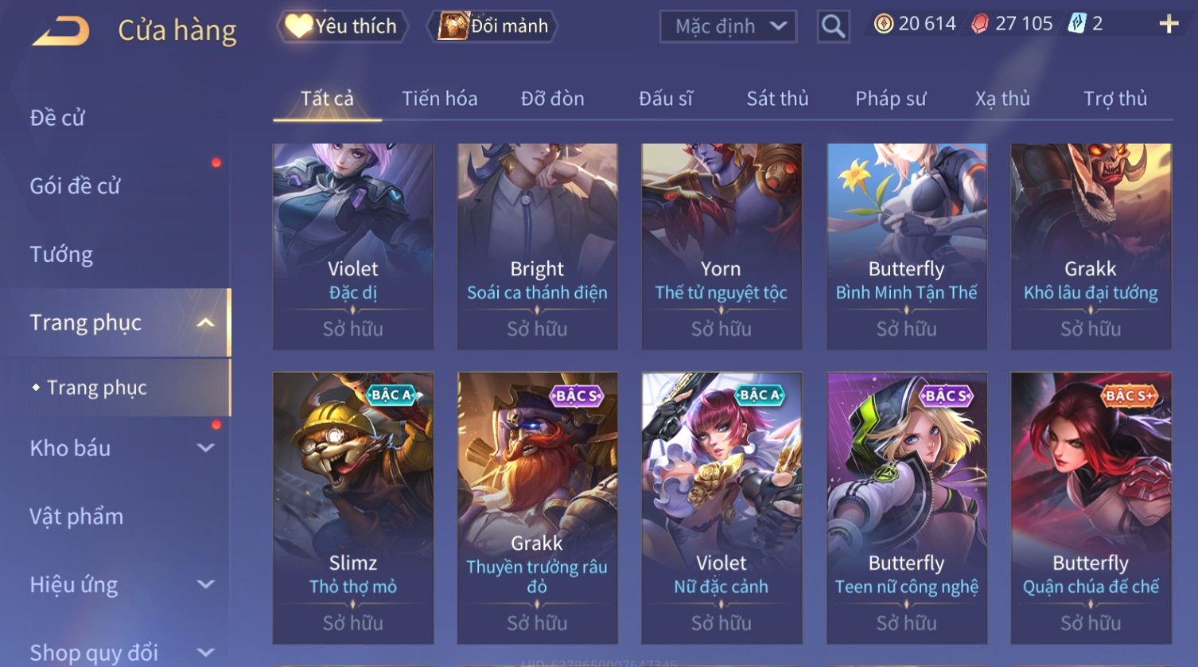Open the search magnifier icon
The image size is (1198, 667).
tap(833, 26)
